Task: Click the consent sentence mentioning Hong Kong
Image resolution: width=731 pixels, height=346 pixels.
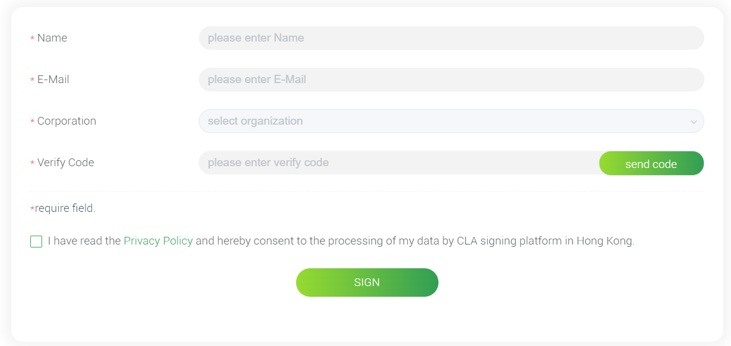Action: [x=415, y=241]
